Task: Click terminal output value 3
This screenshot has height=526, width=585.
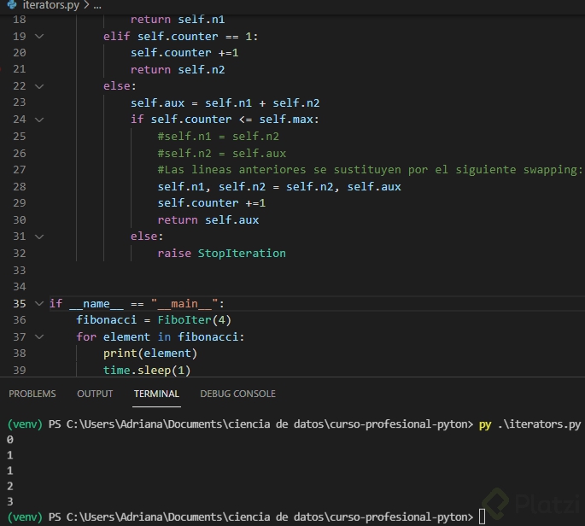Action: click(x=10, y=501)
